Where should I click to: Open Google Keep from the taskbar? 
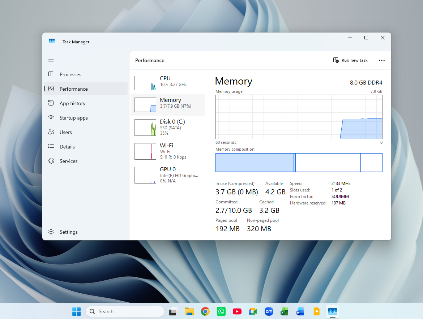coord(316,311)
